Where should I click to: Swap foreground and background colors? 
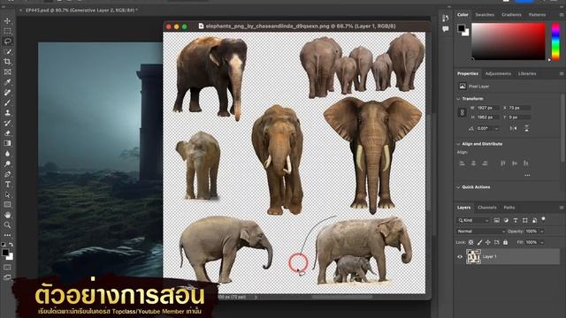11,245
